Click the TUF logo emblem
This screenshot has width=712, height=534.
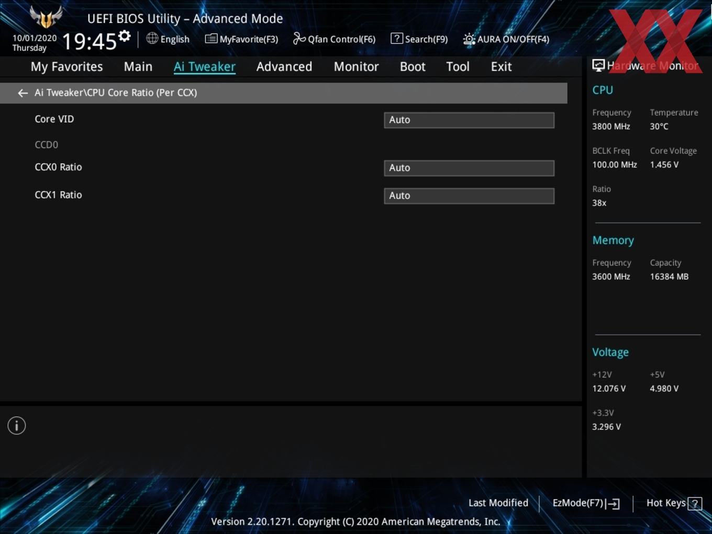(46, 16)
